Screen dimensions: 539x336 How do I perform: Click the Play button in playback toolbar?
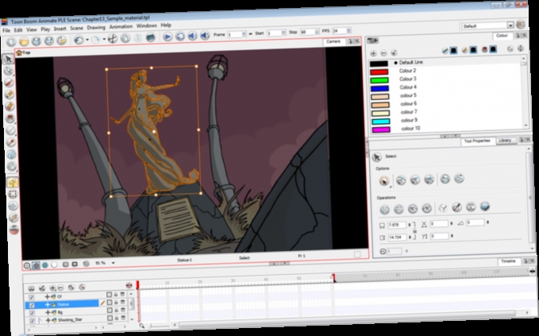click(167, 37)
